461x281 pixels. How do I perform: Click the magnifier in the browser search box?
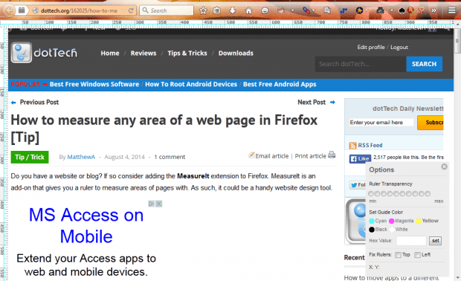point(145,10)
